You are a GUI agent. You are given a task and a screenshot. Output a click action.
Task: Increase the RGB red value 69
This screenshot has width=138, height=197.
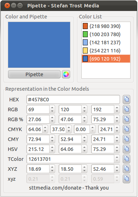point(52,108)
